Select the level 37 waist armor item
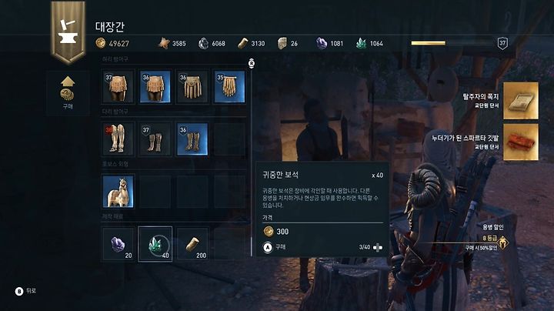 click(x=118, y=86)
